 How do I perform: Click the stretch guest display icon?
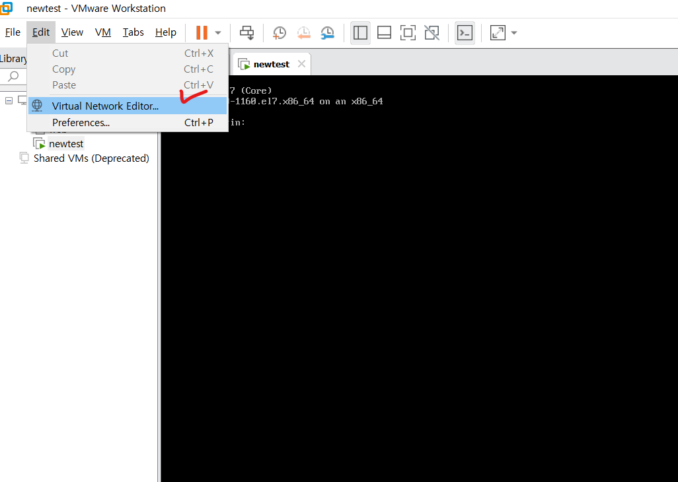(498, 33)
